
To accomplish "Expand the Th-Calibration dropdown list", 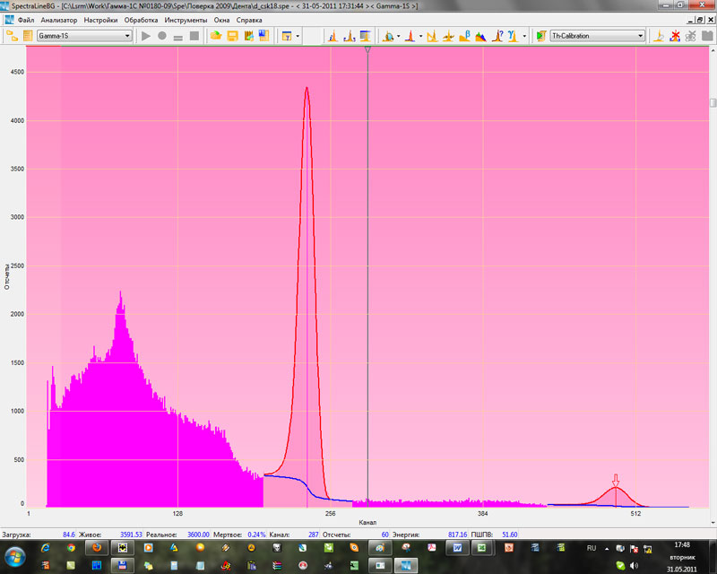I will tap(640, 36).
